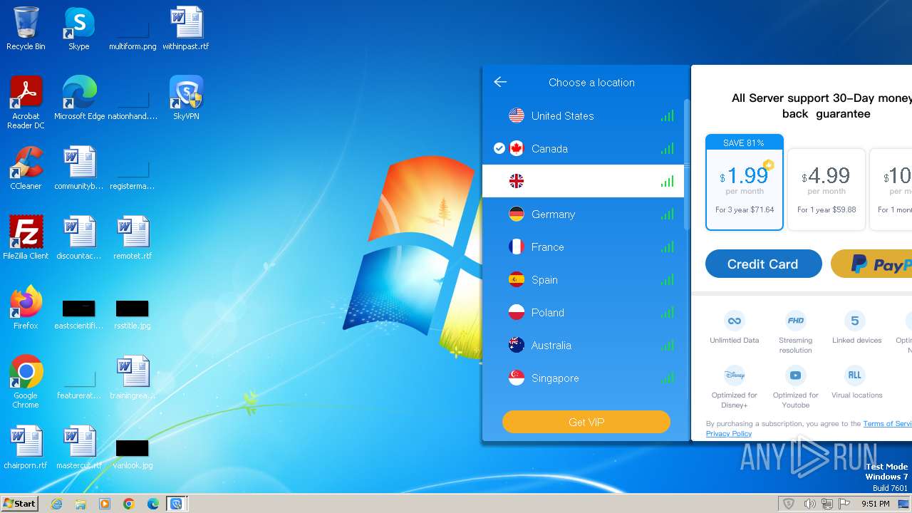Go back using the arrow in Choose a location
This screenshot has height=513, width=912.
click(x=500, y=82)
